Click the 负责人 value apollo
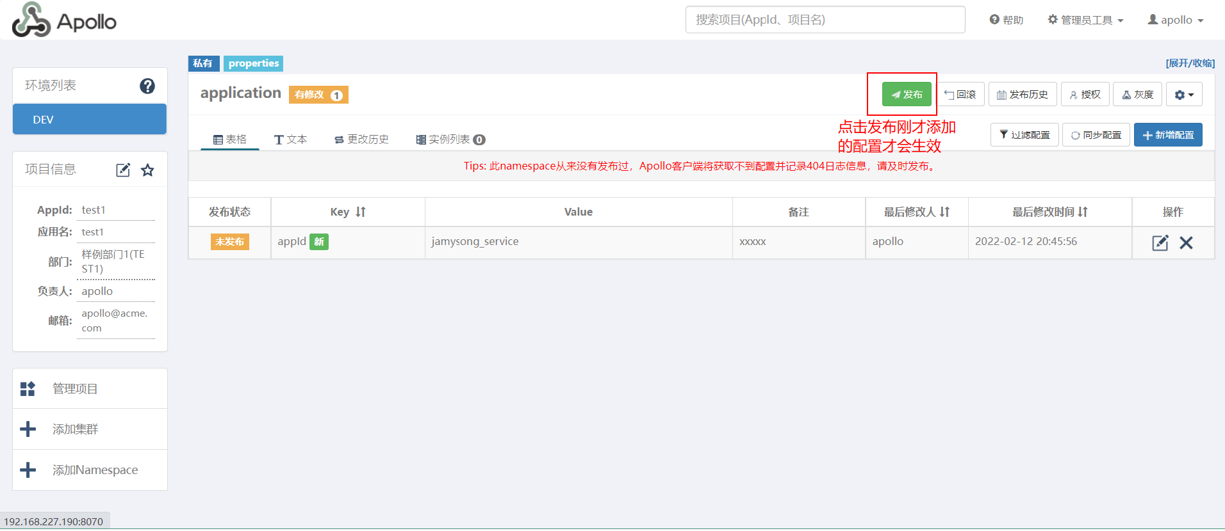This screenshot has width=1225, height=531. [x=97, y=291]
